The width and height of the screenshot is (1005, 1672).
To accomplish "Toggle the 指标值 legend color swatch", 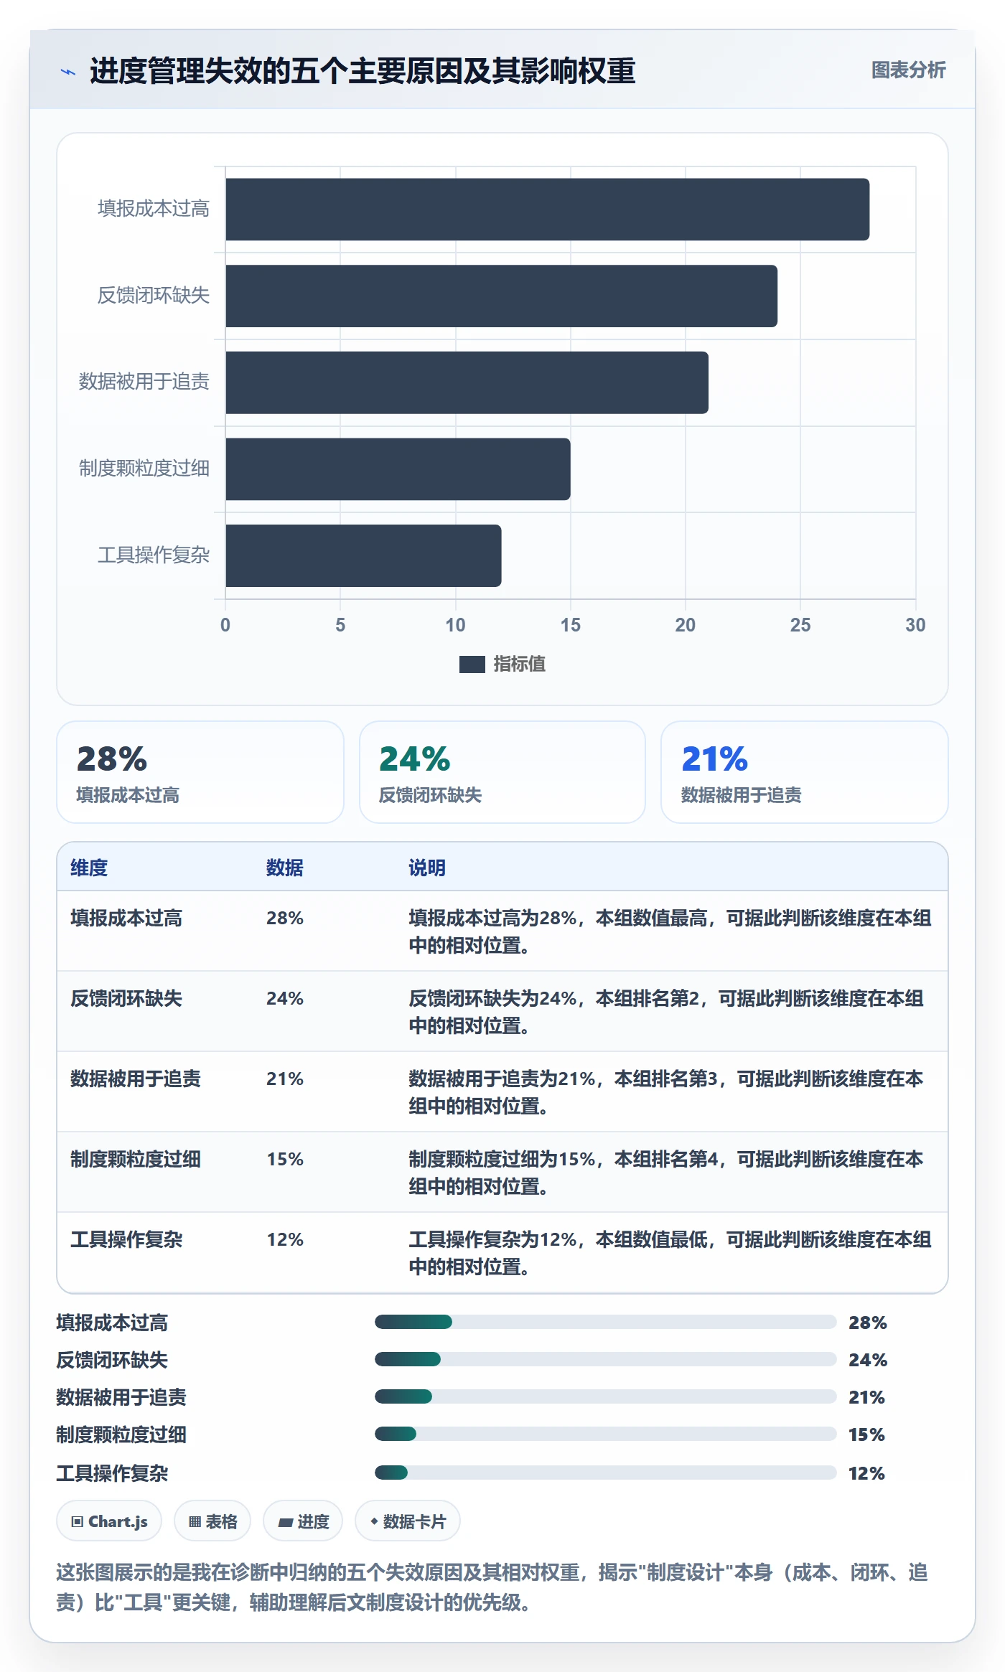I will tap(472, 664).
